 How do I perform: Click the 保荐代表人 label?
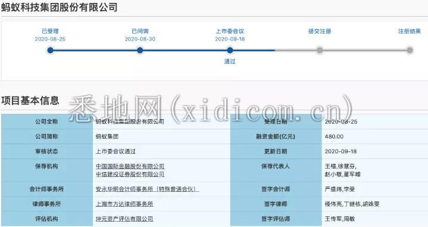coord(276,166)
